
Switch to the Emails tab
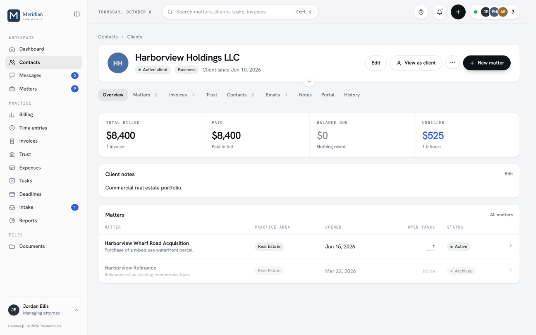[x=276, y=95]
